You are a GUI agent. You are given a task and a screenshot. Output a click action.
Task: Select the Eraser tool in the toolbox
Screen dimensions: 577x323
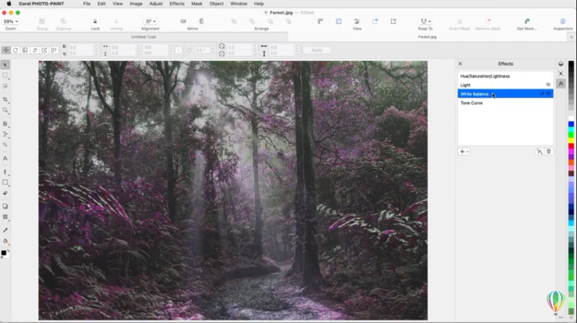pos(5,193)
